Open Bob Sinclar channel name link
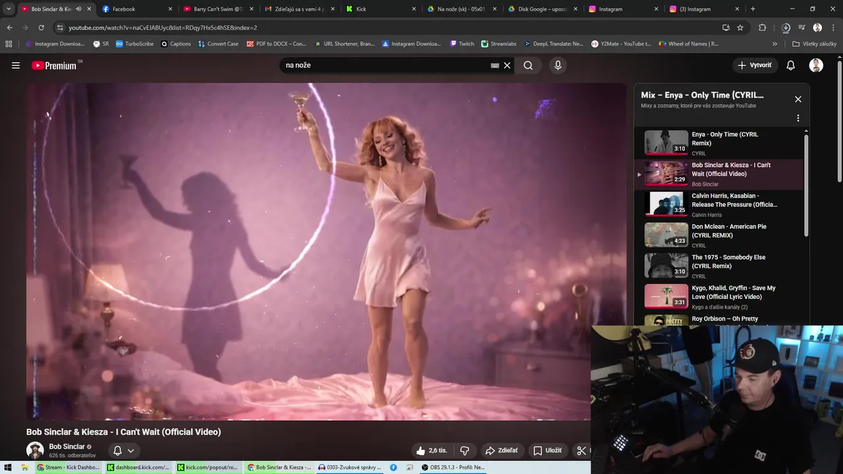Screen dimensions: 843x474 pos(67,446)
